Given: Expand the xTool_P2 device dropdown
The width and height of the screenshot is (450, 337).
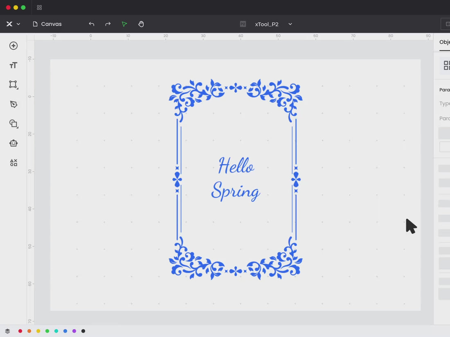Looking at the screenshot, I should coord(290,24).
